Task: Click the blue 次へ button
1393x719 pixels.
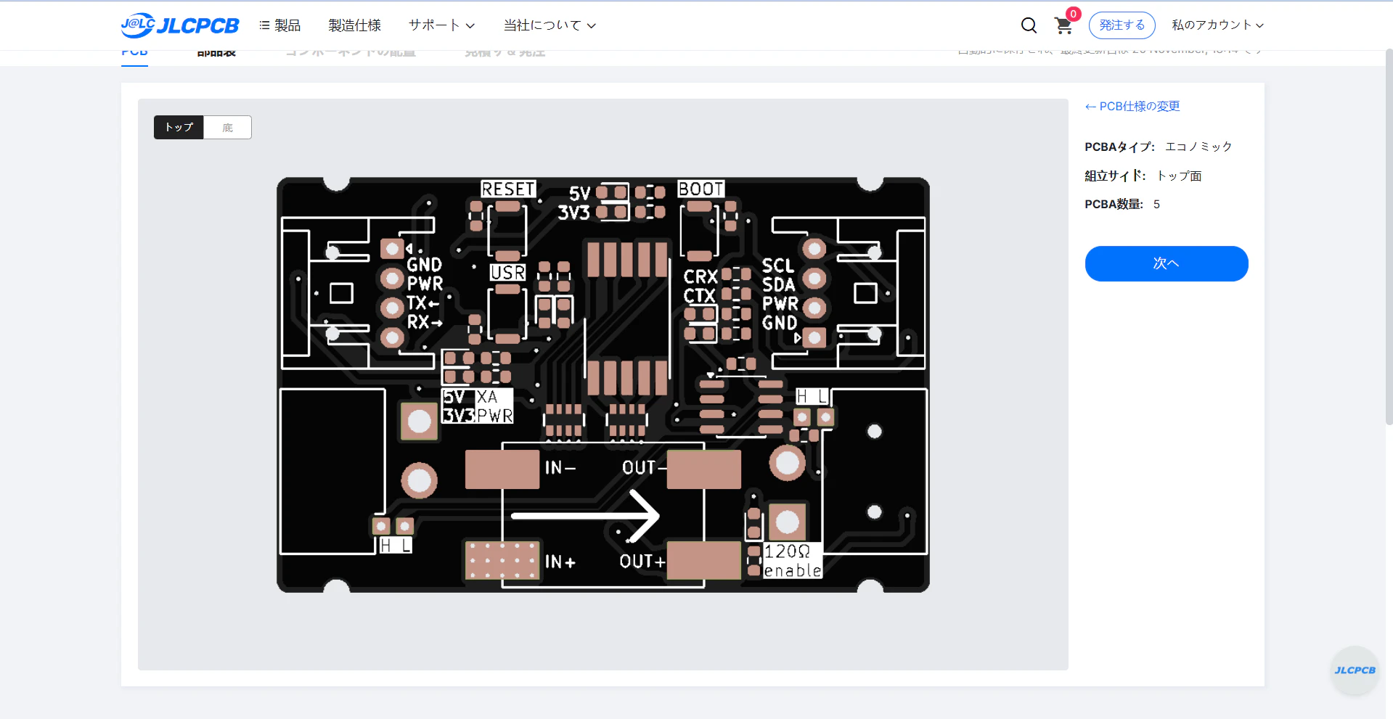Action: pyautogui.click(x=1167, y=263)
